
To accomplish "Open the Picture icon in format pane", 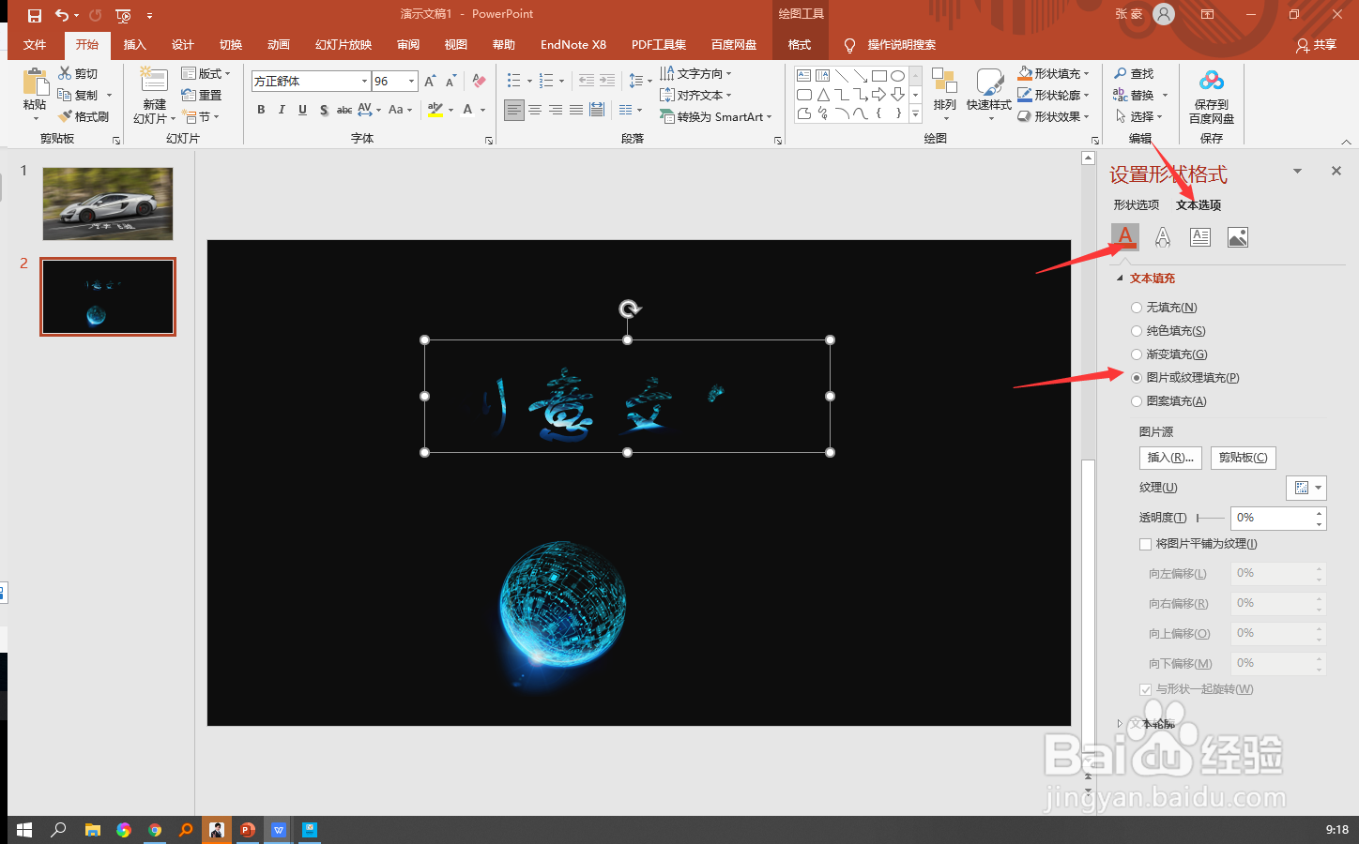I will pyautogui.click(x=1238, y=237).
